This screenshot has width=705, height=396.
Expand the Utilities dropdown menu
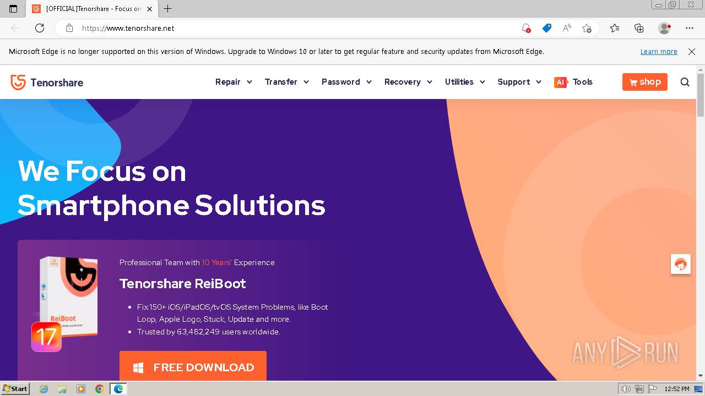[465, 82]
